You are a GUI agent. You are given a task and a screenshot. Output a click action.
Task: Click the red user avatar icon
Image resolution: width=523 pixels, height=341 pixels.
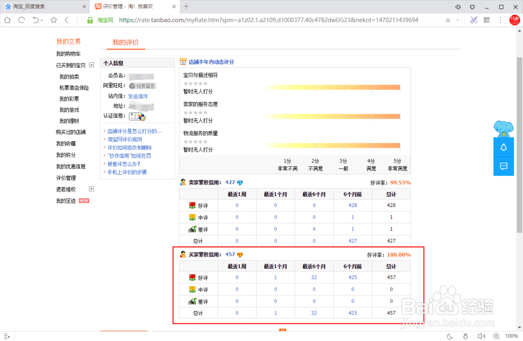click(515, 20)
